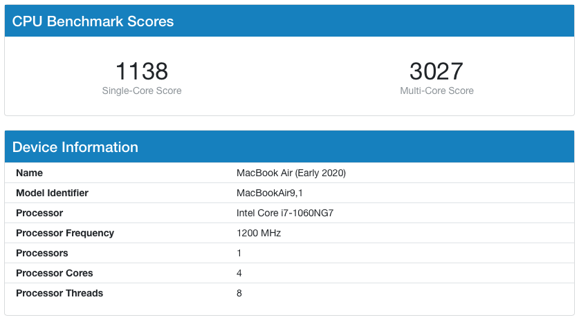
Task: Select the Processors value 1
Action: (239, 253)
